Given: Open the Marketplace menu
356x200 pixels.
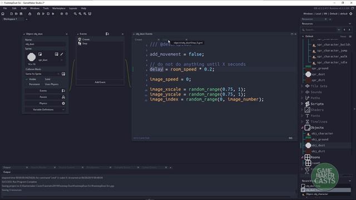Looking at the screenshot, I should [59, 8].
